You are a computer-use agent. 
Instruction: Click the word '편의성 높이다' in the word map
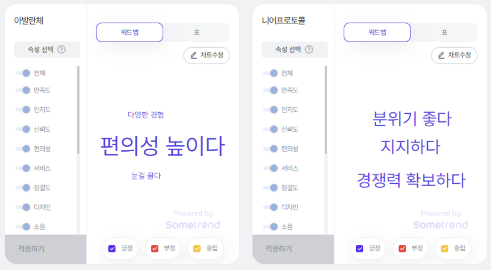pyautogui.click(x=162, y=146)
